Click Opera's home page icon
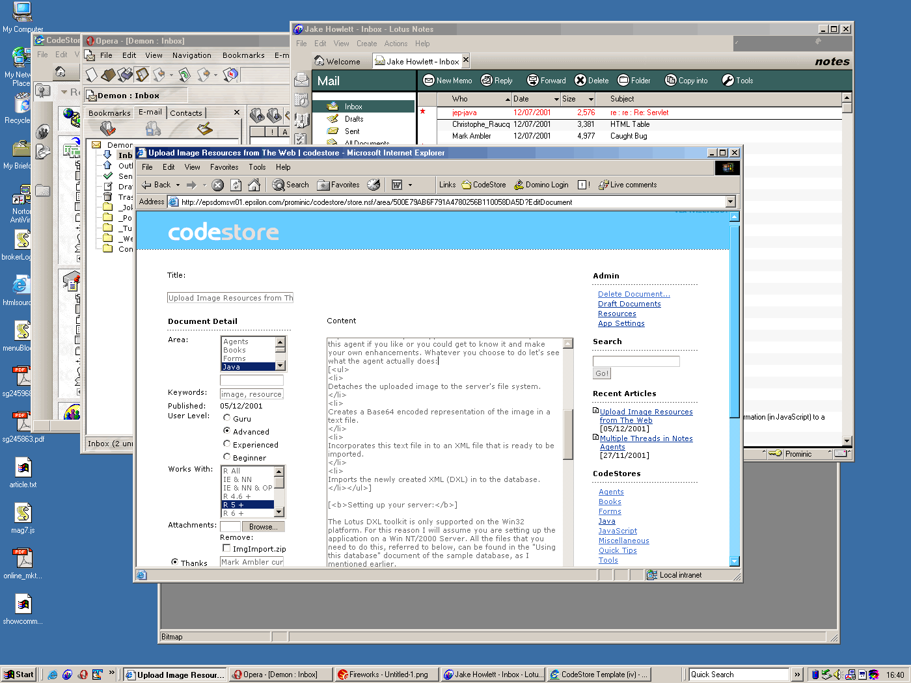This screenshot has height=683, width=911. click(x=231, y=75)
